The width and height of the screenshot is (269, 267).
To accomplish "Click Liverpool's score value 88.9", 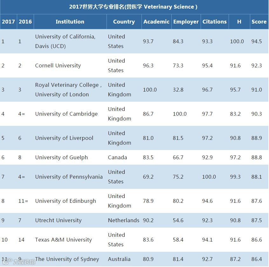I will 257,138.
